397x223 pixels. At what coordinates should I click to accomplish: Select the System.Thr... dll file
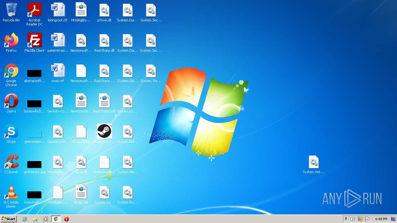point(151,73)
